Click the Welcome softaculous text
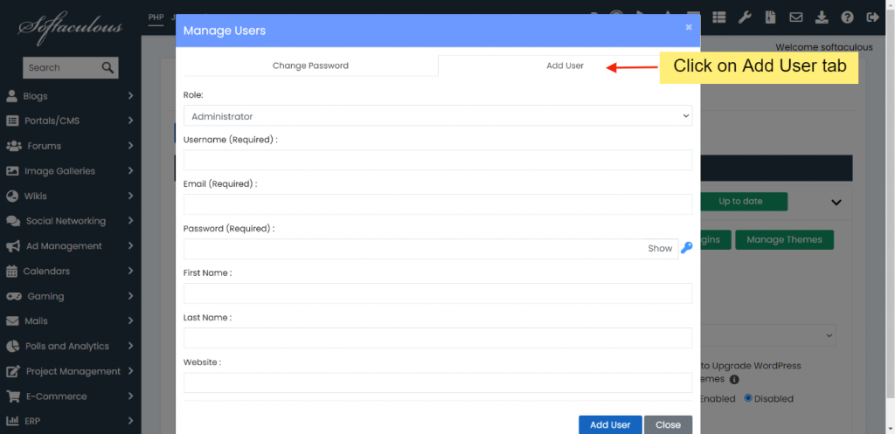Viewport: 895px width, 434px height. (x=823, y=47)
